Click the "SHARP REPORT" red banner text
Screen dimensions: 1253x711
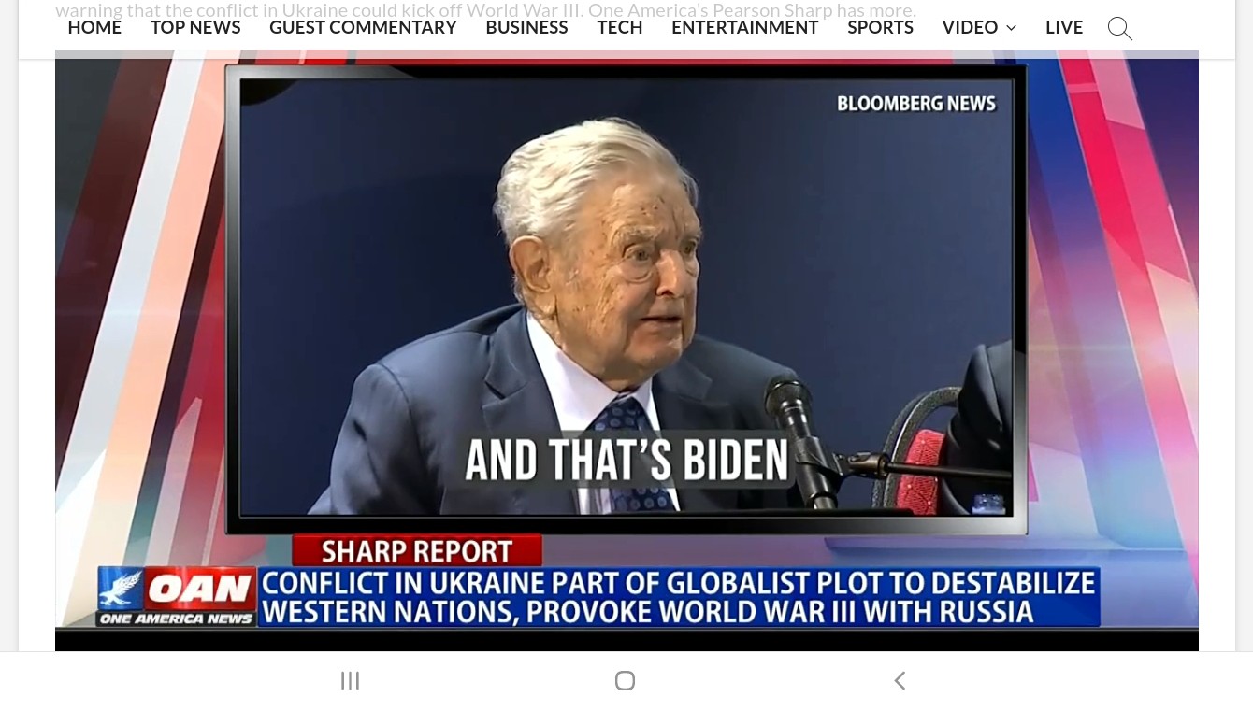click(x=417, y=551)
